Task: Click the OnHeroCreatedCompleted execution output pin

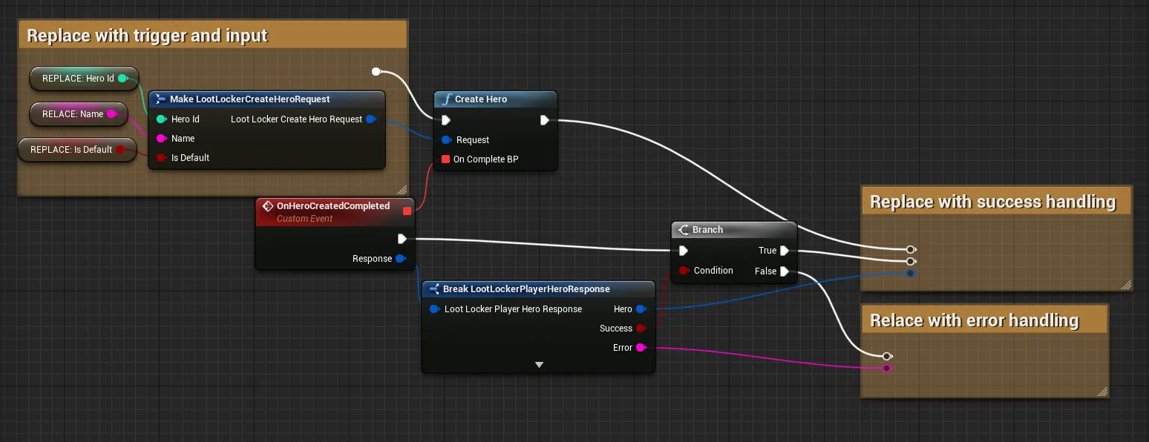Action: coord(402,239)
